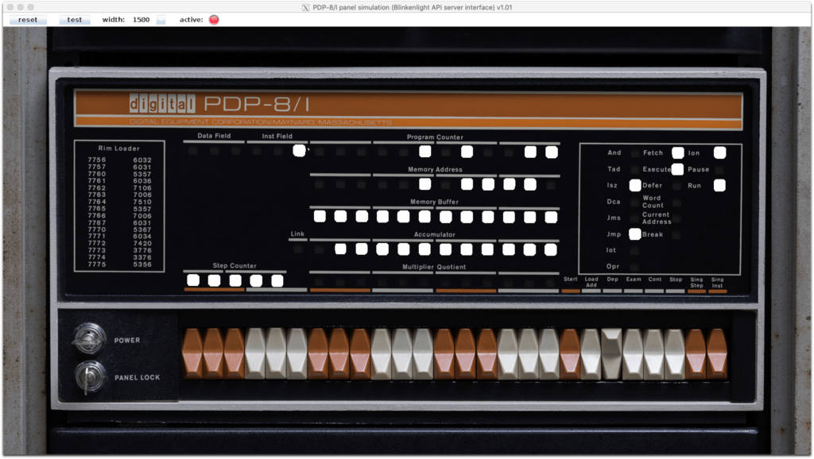Flip switch register bit 1 brown switch
This screenshot has width=814, height=459.
339,353
